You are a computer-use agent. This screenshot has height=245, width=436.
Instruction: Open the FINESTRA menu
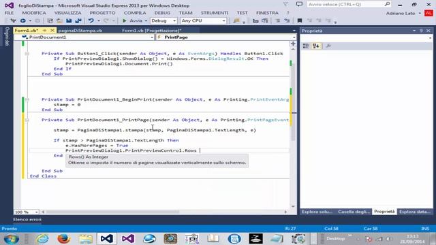(x=267, y=13)
